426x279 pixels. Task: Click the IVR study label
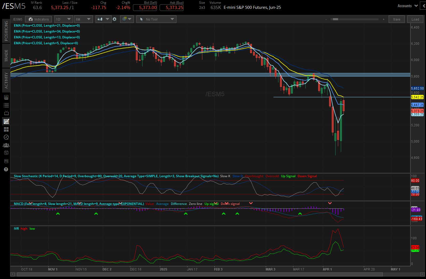pos(16,229)
